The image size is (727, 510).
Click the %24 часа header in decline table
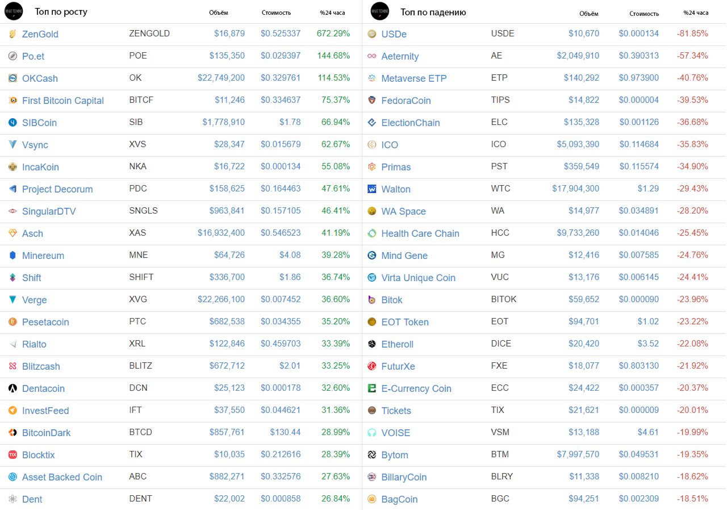point(696,12)
